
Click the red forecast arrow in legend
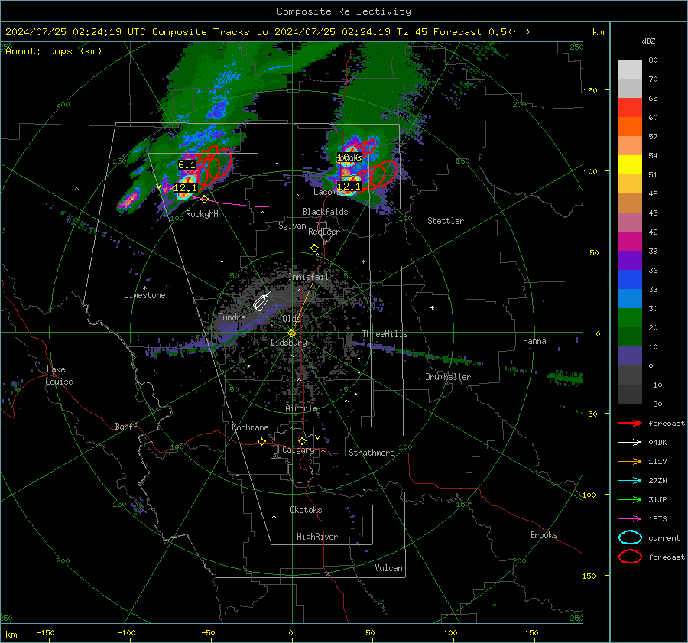630,423
